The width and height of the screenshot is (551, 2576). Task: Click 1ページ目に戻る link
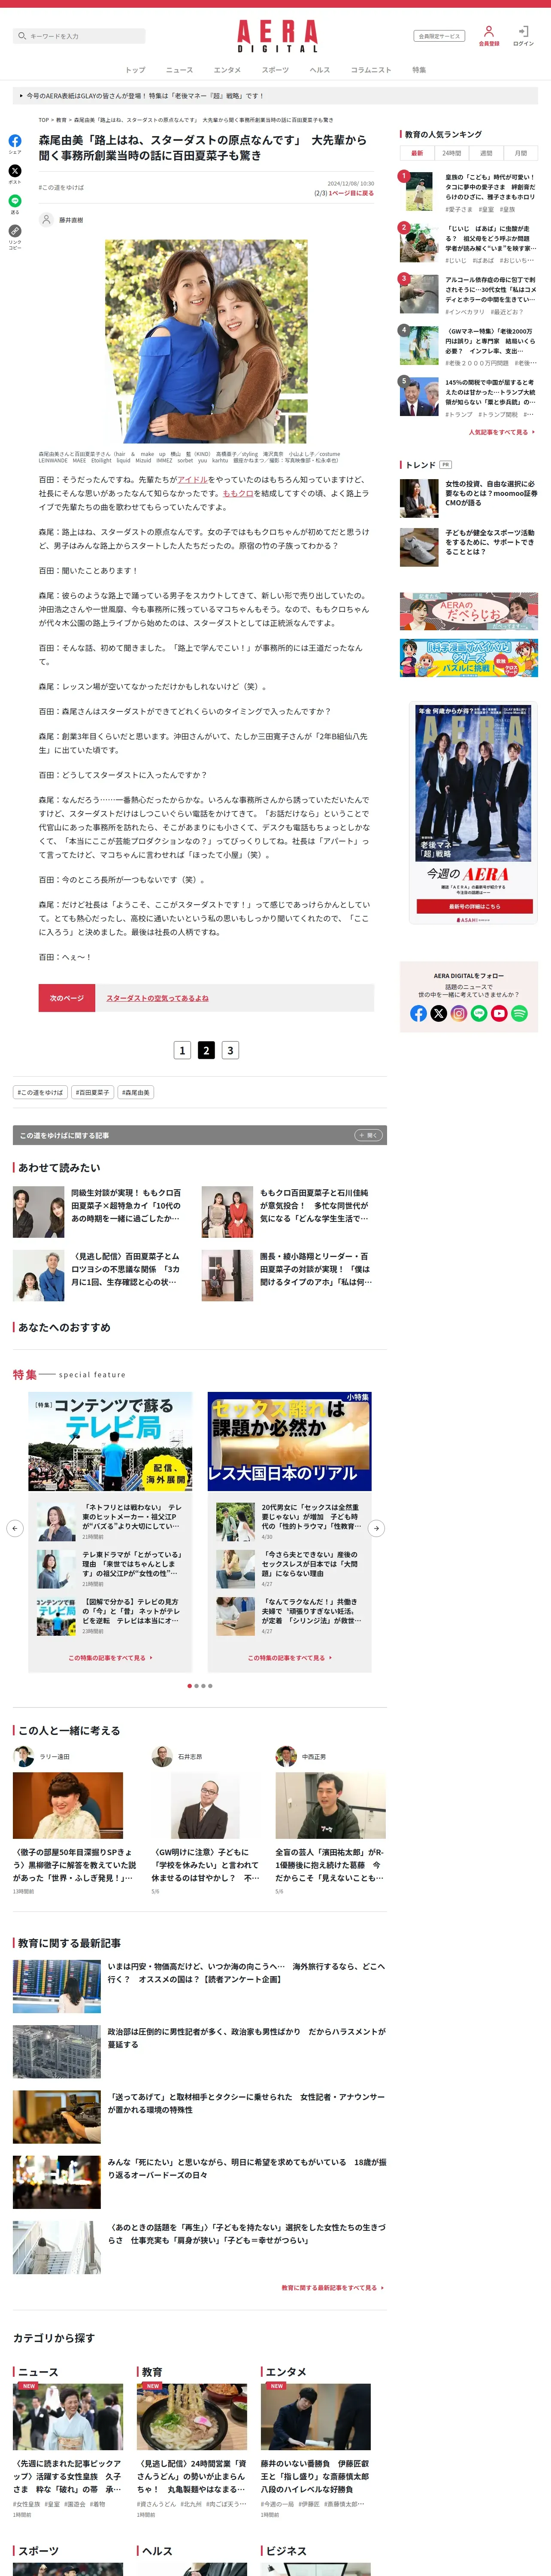coord(351,193)
